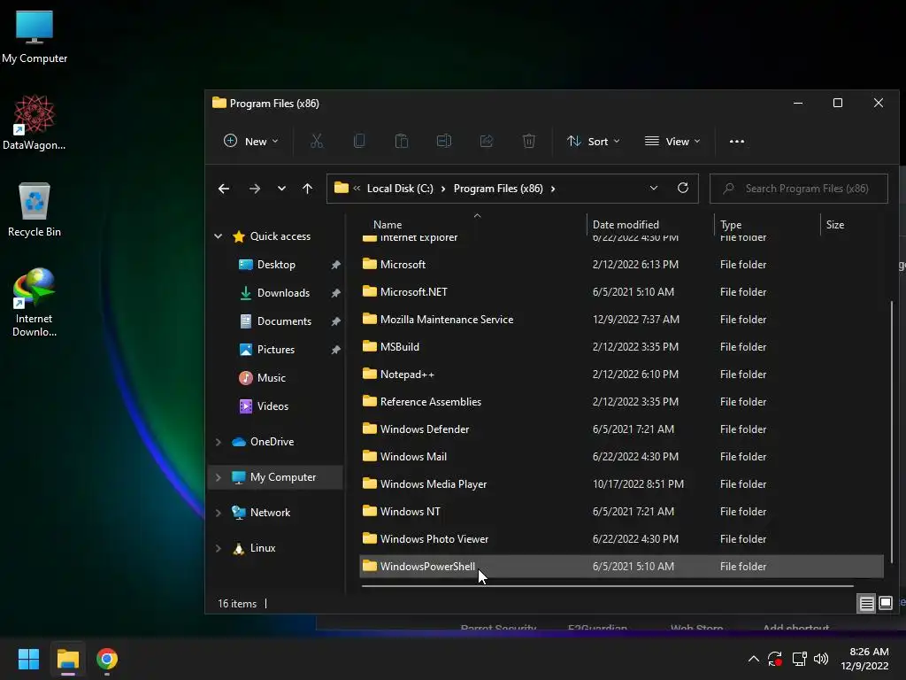
Task: Select the Windows Defender folder
Action: 621,429
